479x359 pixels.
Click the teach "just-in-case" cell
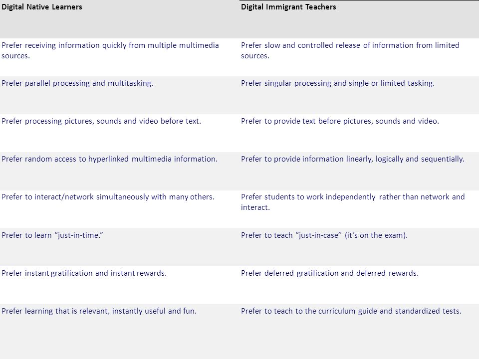359,247
